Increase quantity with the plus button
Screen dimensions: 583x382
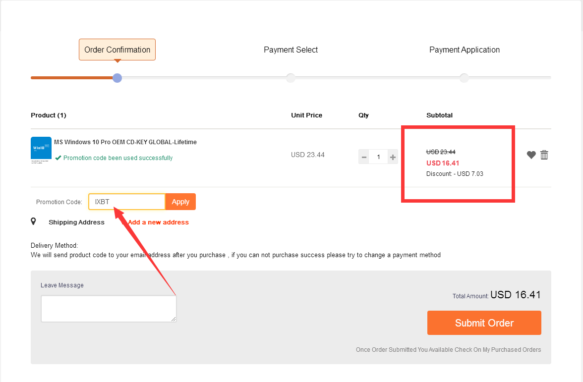point(393,157)
